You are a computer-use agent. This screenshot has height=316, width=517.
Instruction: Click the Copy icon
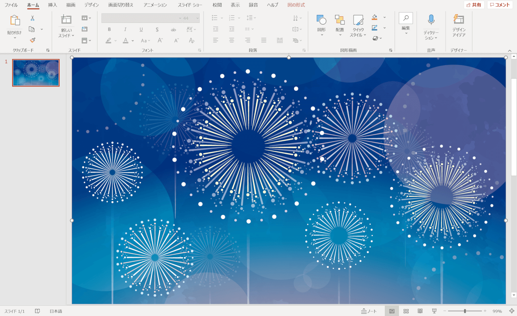coord(32,29)
